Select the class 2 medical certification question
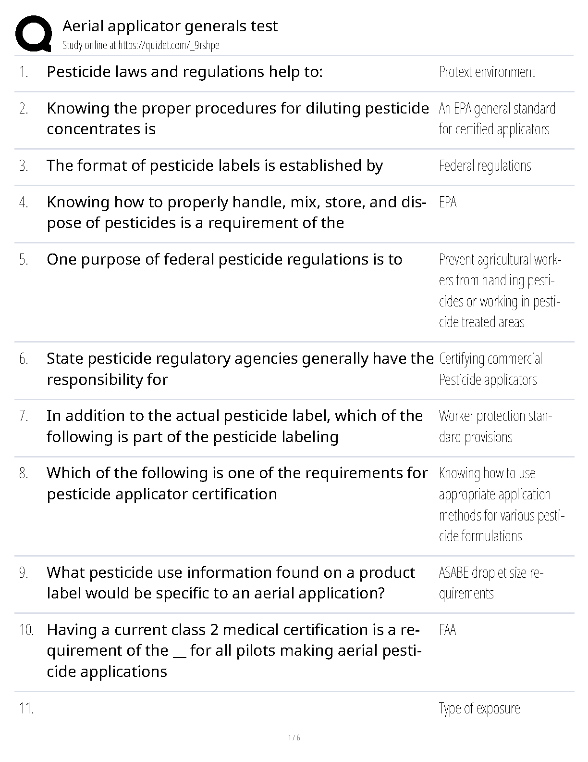The image size is (588, 762). (233, 650)
